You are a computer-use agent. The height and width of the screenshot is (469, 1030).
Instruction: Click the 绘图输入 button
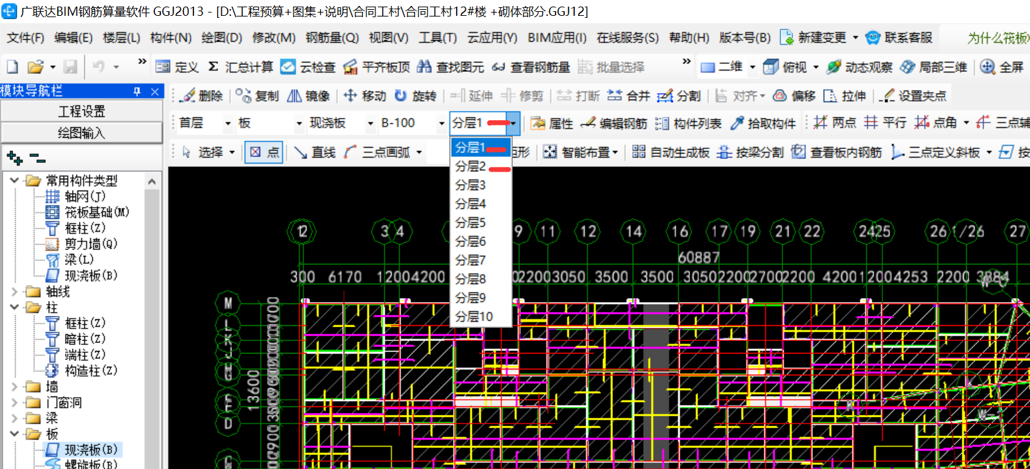pyautogui.click(x=82, y=133)
